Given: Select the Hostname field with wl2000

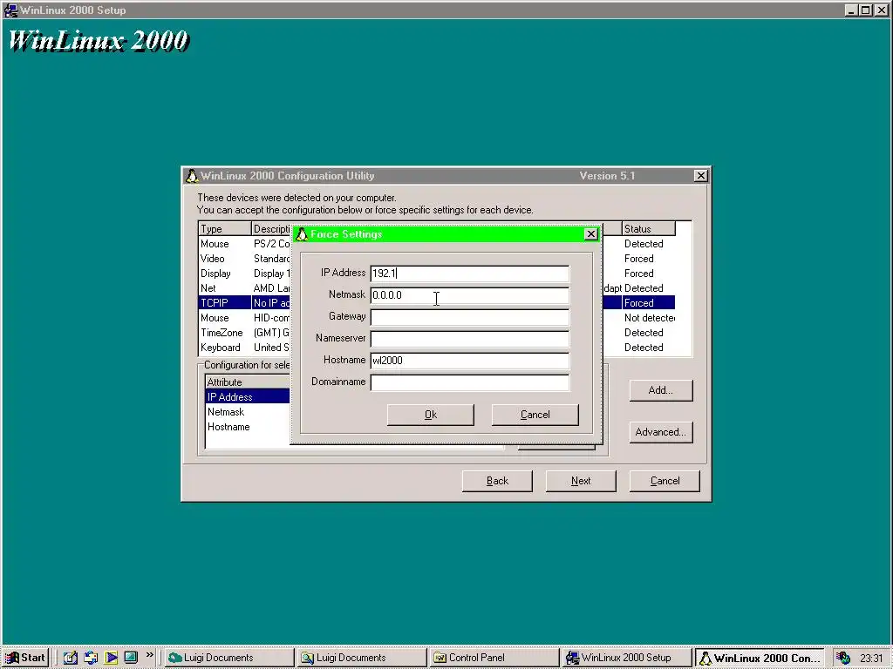Looking at the screenshot, I should tap(469, 360).
